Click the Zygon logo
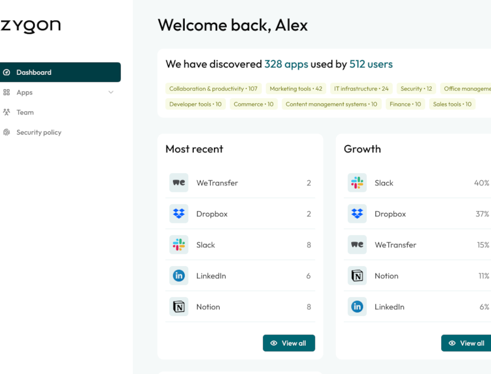Image resolution: width=491 pixels, height=374 pixels. point(30,26)
